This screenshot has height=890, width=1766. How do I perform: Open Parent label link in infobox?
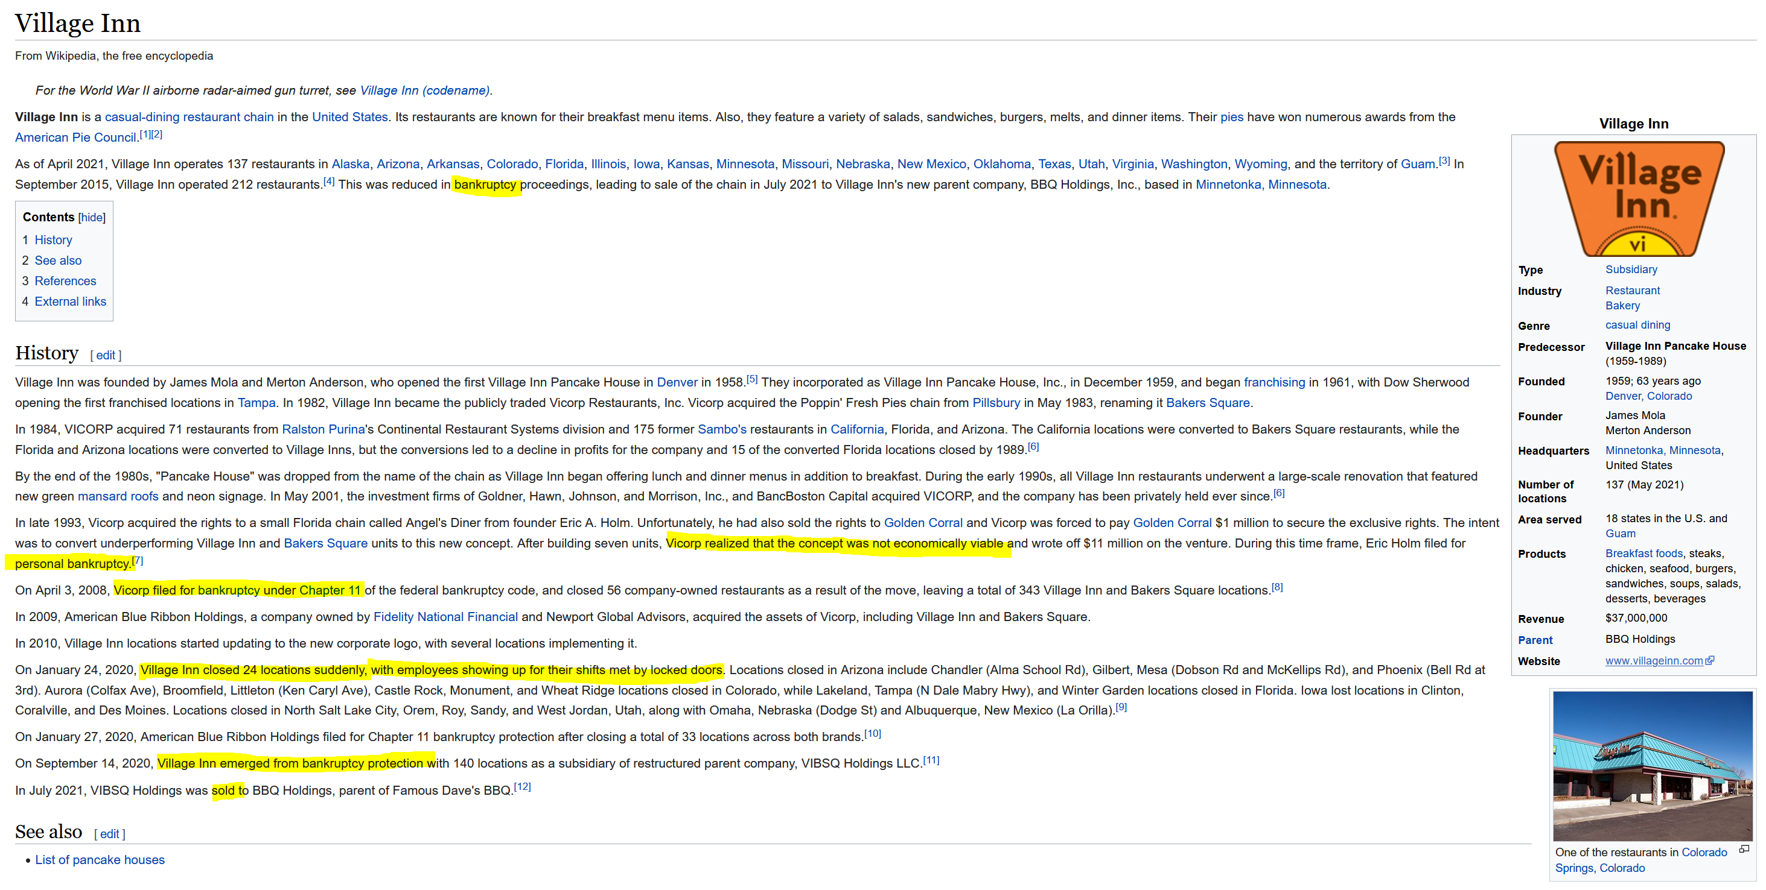(x=1535, y=640)
